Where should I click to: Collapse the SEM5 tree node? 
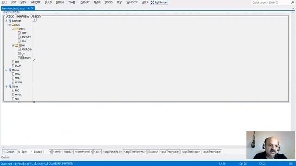(13, 29)
